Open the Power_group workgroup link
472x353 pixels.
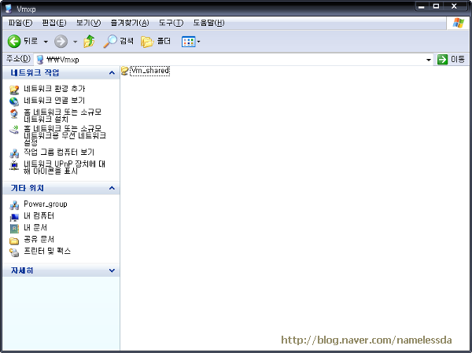(46, 204)
